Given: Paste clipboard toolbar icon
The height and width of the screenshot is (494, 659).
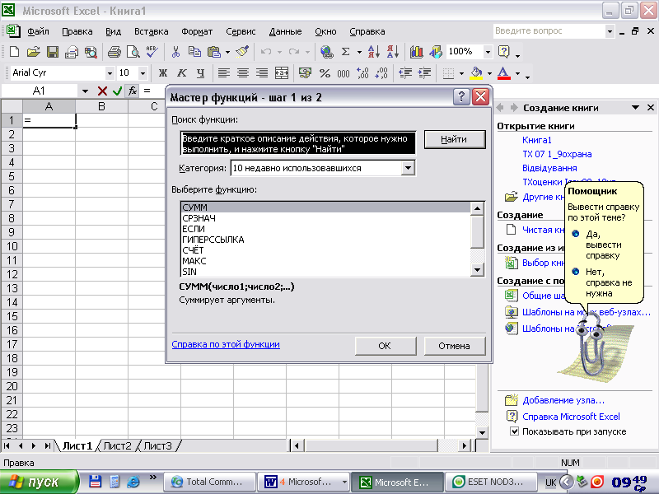Looking at the screenshot, I should (214, 52).
